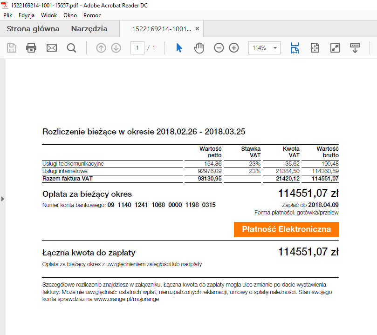
Task: Open the Plik menu
Action: coord(8,15)
